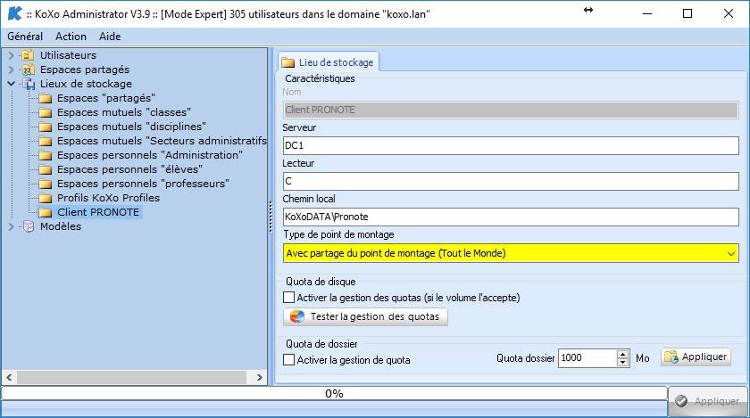The image size is (750, 418).
Task: Click the Quota dossier number field
Action: (587, 358)
